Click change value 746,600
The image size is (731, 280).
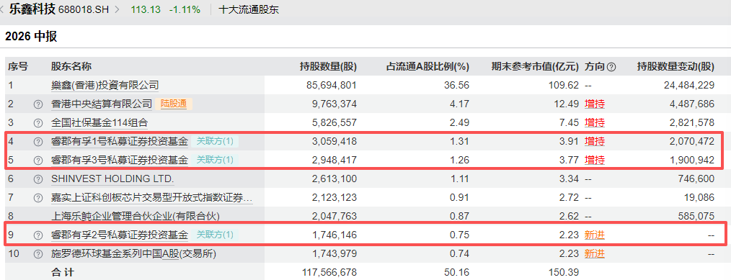click(696, 179)
